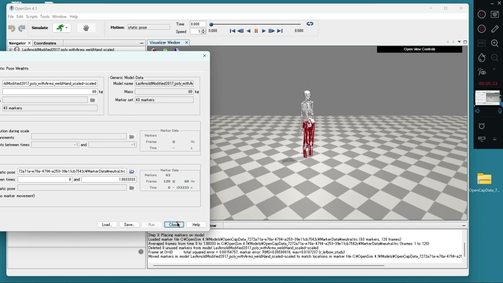Jump to first frame of motion
Image resolution: width=503 pixels, height=283 pixels.
coord(232,31)
